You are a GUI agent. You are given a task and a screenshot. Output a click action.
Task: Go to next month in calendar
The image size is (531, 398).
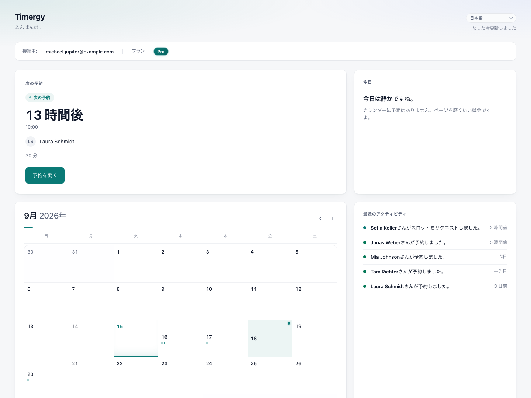(332, 219)
